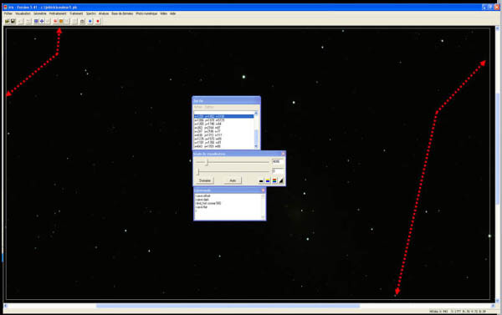Click the black-white gradient inverse icon
This screenshot has width=502, height=315.
[x=281, y=181]
